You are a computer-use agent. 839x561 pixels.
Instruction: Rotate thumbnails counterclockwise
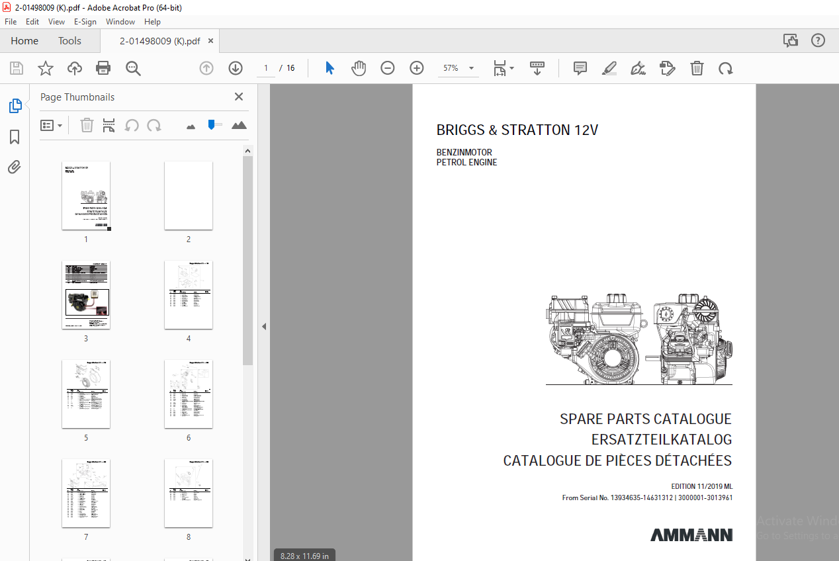tap(132, 125)
